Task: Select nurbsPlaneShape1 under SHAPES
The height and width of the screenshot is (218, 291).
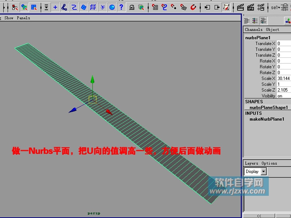Action: [x=268, y=107]
